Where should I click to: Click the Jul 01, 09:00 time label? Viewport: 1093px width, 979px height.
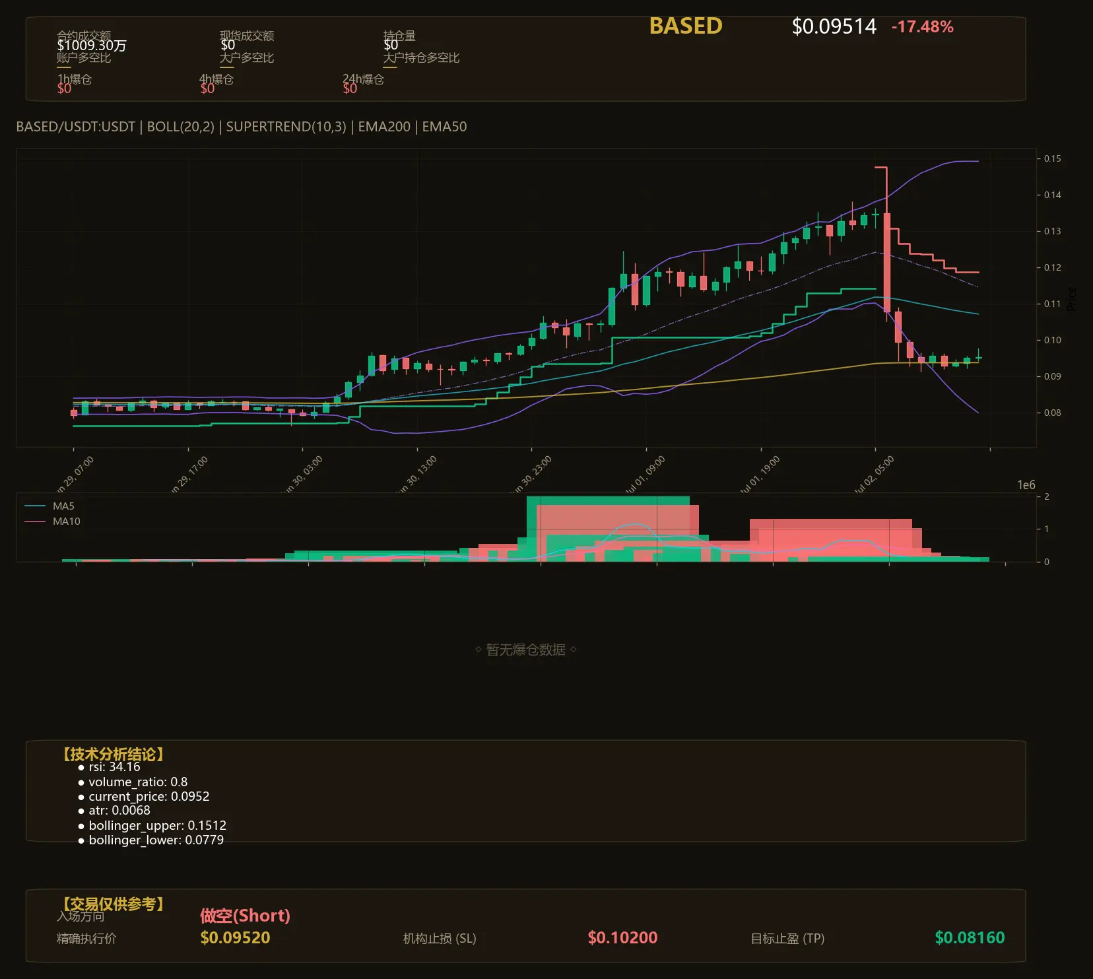[x=644, y=475]
